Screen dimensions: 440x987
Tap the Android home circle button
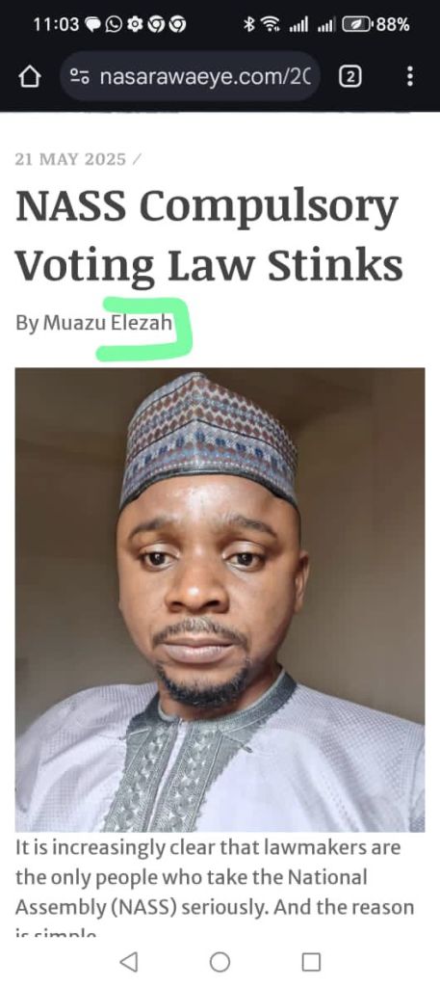pyautogui.click(x=220, y=961)
